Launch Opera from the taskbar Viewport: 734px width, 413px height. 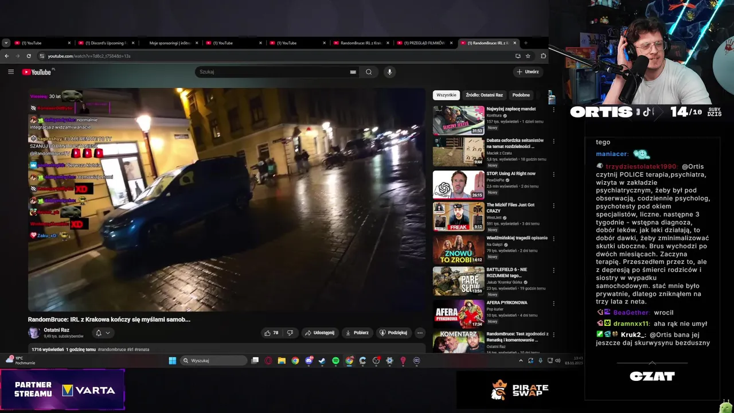268,361
